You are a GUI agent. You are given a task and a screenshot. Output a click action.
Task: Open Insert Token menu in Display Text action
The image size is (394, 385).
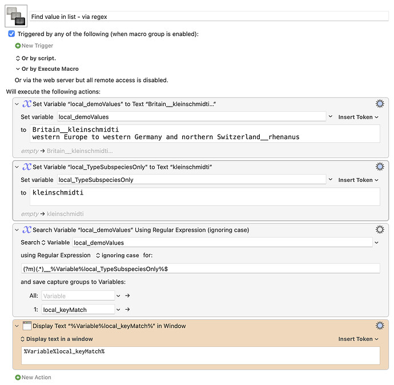358,339
